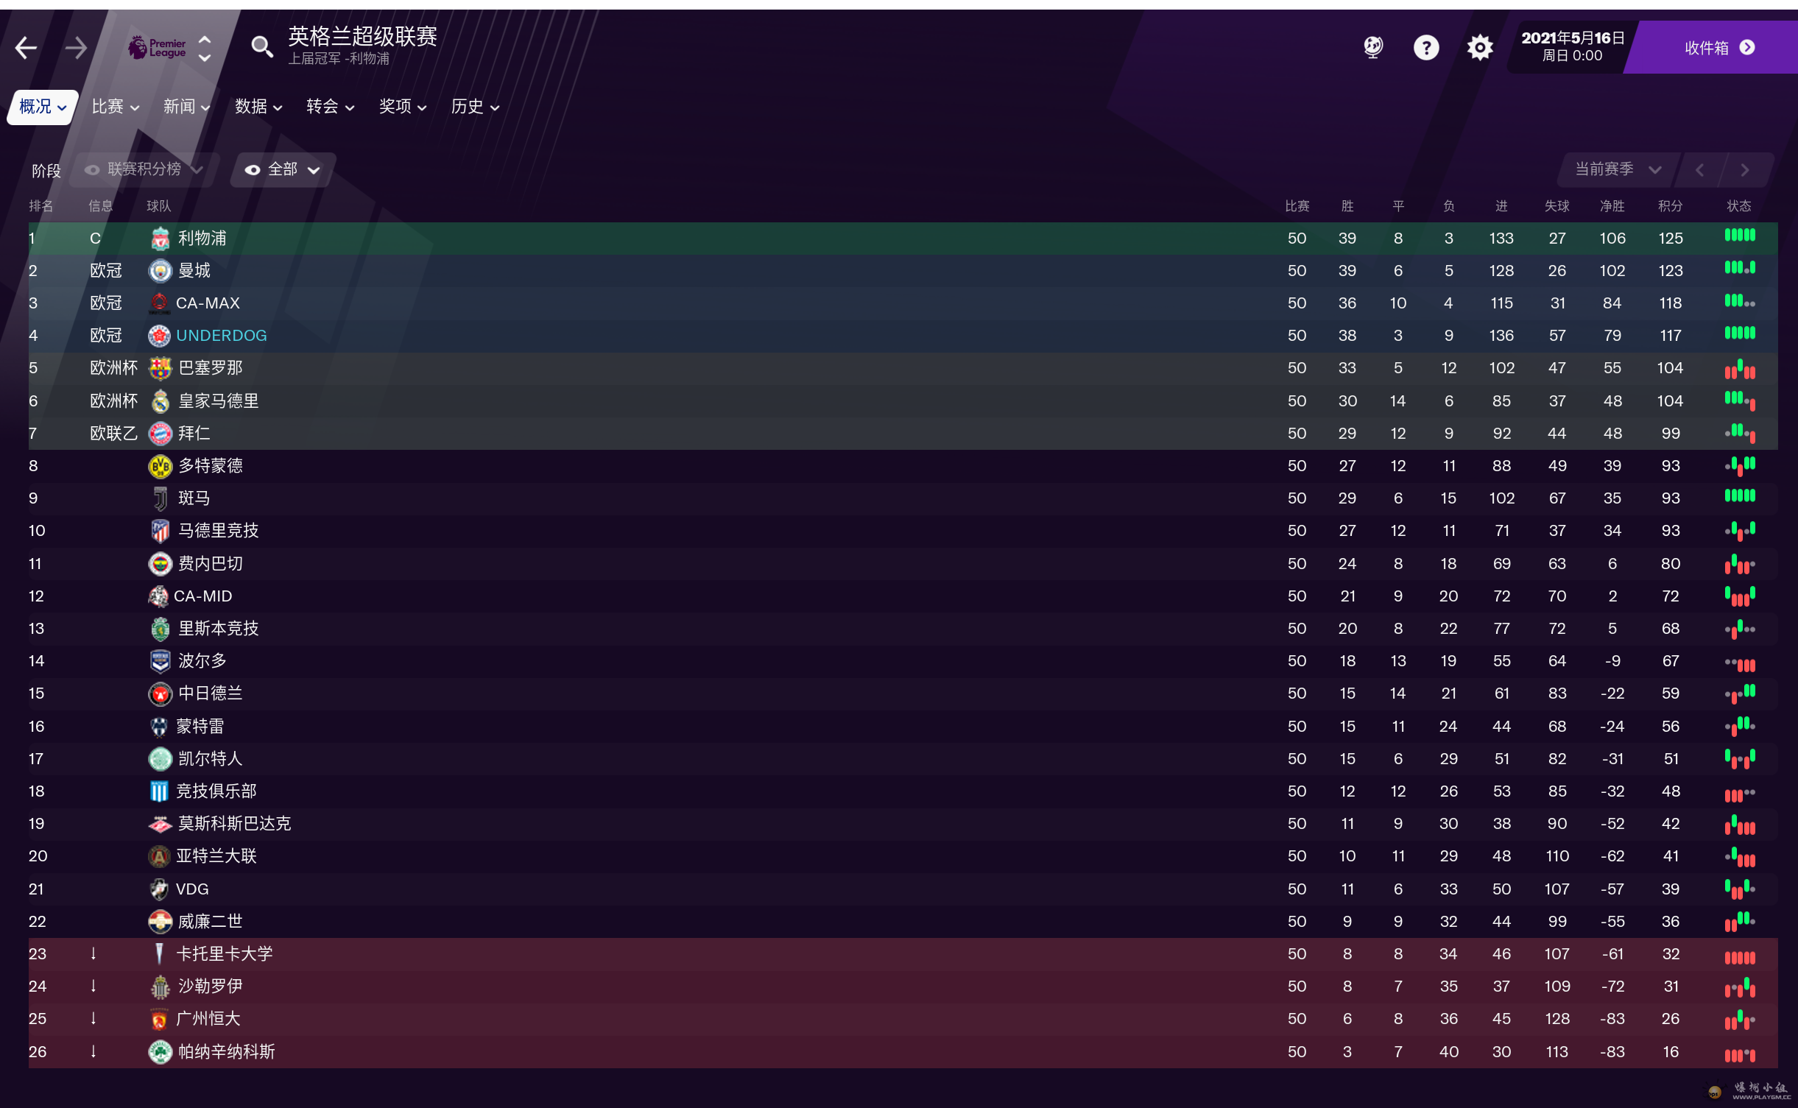Screen dimensions: 1798x1108
Task: Open the 全部 filter dropdown arrow
Action: (x=314, y=171)
